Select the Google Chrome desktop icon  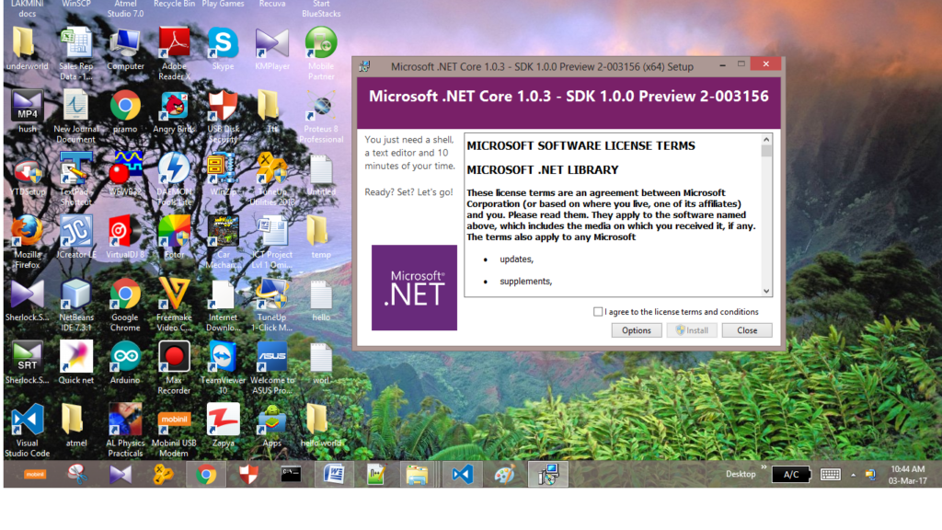125,305
